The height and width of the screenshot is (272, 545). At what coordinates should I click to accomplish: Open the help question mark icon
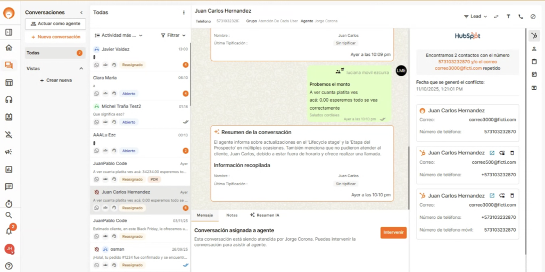[9, 266]
